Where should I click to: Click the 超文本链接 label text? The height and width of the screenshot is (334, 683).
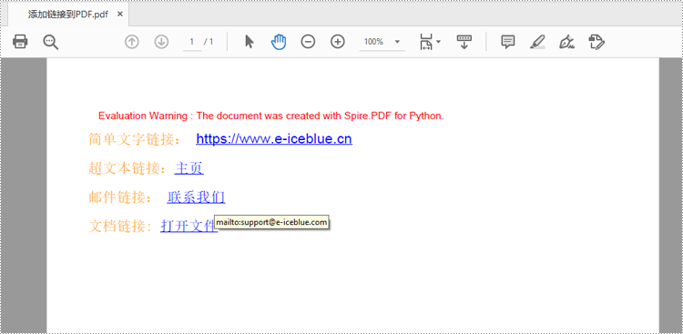coord(127,168)
